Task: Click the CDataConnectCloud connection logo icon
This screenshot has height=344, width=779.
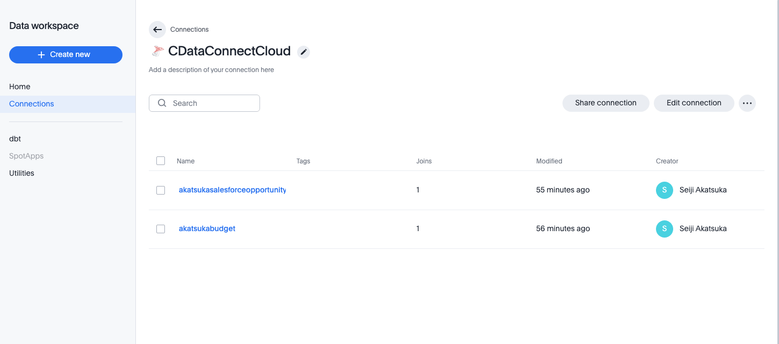Action: (x=157, y=51)
